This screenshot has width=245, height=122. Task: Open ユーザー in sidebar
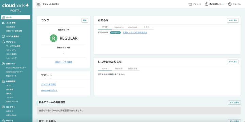tap(10, 97)
